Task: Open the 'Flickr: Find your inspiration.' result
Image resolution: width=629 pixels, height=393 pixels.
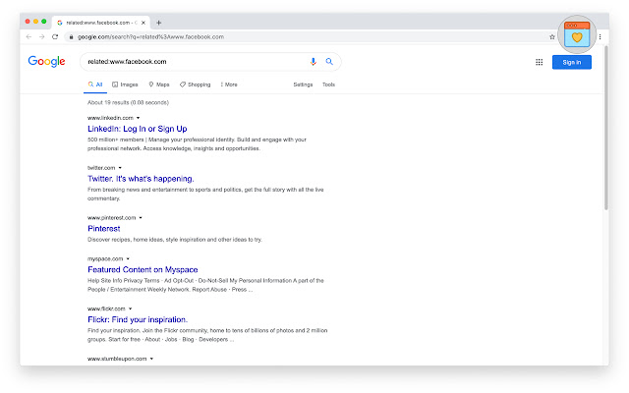Action: (137, 319)
